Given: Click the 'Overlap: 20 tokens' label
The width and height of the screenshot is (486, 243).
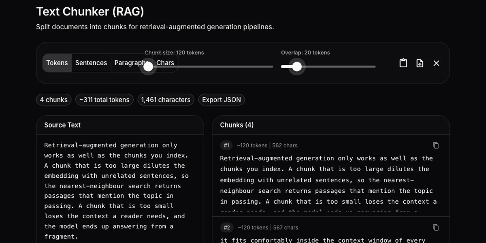Looking at the screenshot, I should pos(305,53).
